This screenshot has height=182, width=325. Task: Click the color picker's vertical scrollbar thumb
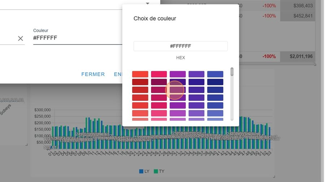(x=232, y=72)
